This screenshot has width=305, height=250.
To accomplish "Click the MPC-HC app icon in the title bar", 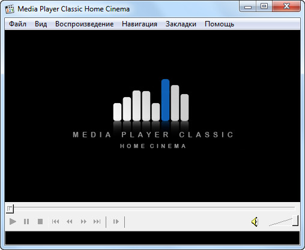I will point(10,9).
